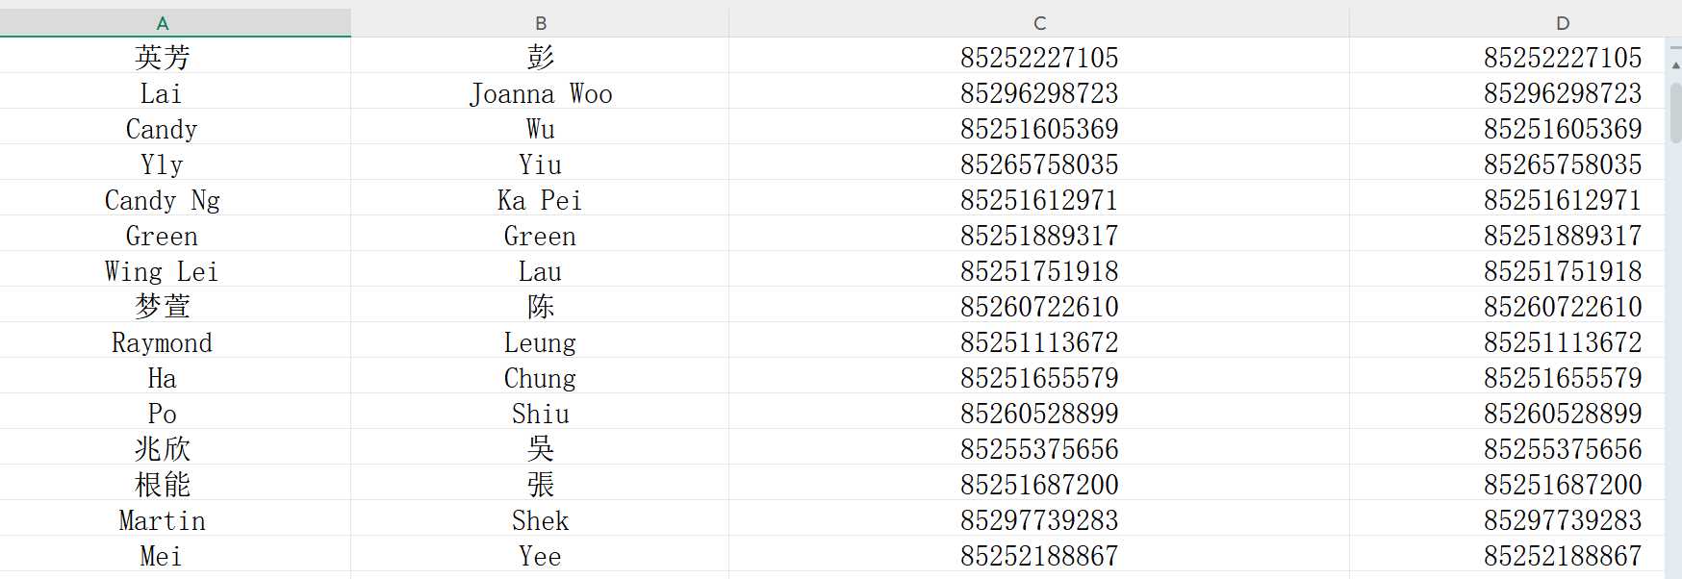1682x579 pixels.
Task: Select the cell containing Shek
Action: point(540,520)
